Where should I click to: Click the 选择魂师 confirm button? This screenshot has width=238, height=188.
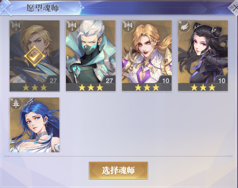point(118,170)
